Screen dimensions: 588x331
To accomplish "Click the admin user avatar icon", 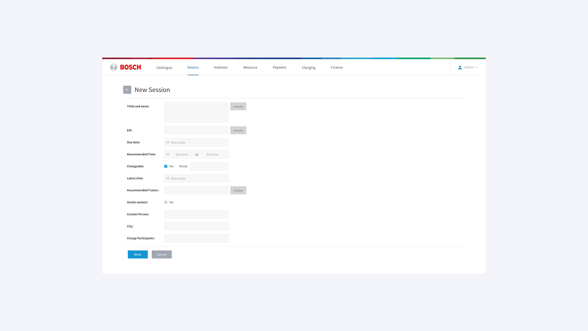I will click(460, 67).
